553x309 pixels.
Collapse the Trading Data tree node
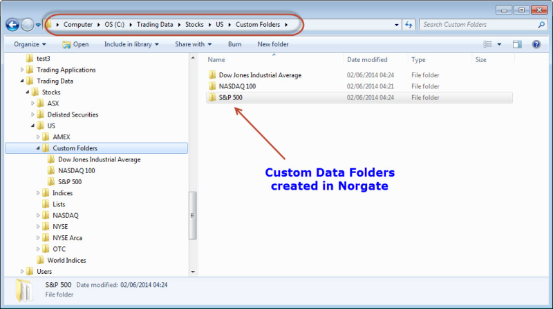tap(22, 81)
